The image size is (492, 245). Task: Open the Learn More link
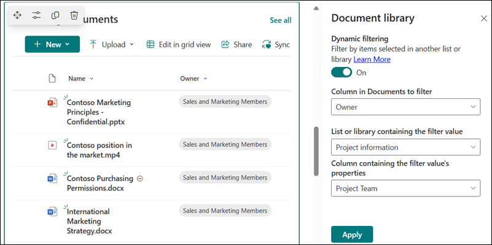pyautogui.click(x=372, y=60)
